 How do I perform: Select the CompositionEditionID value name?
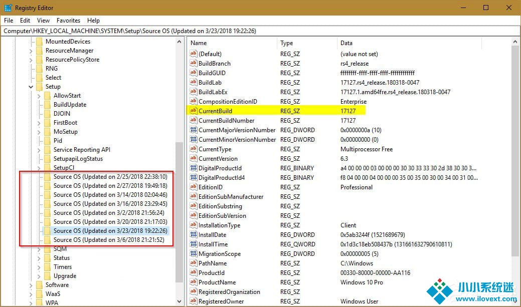228,102
